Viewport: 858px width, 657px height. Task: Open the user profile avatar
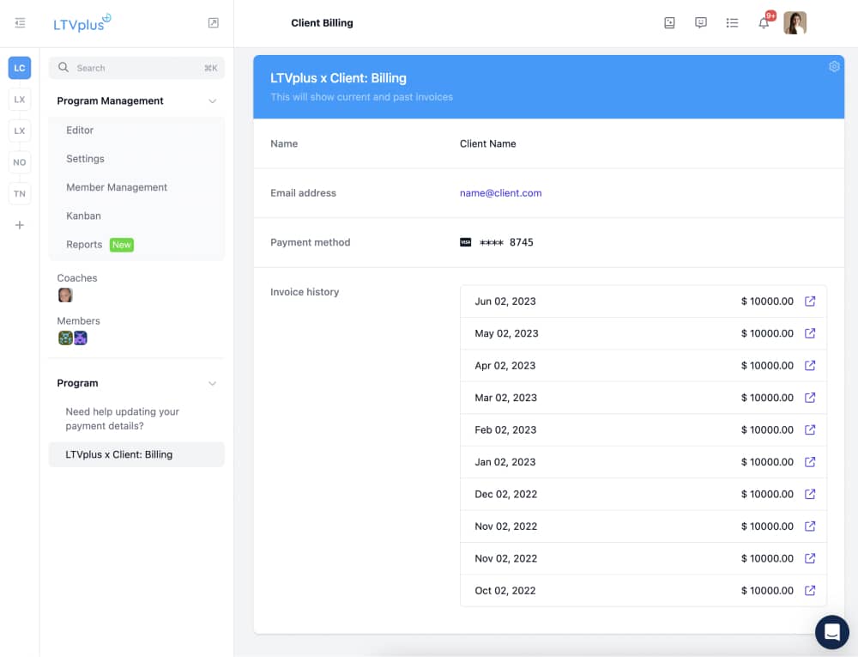pos(795,23)
